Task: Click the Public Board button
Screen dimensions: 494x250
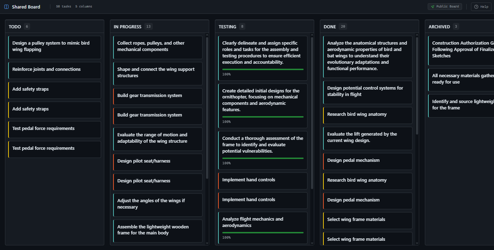Action: pos(445,6)
